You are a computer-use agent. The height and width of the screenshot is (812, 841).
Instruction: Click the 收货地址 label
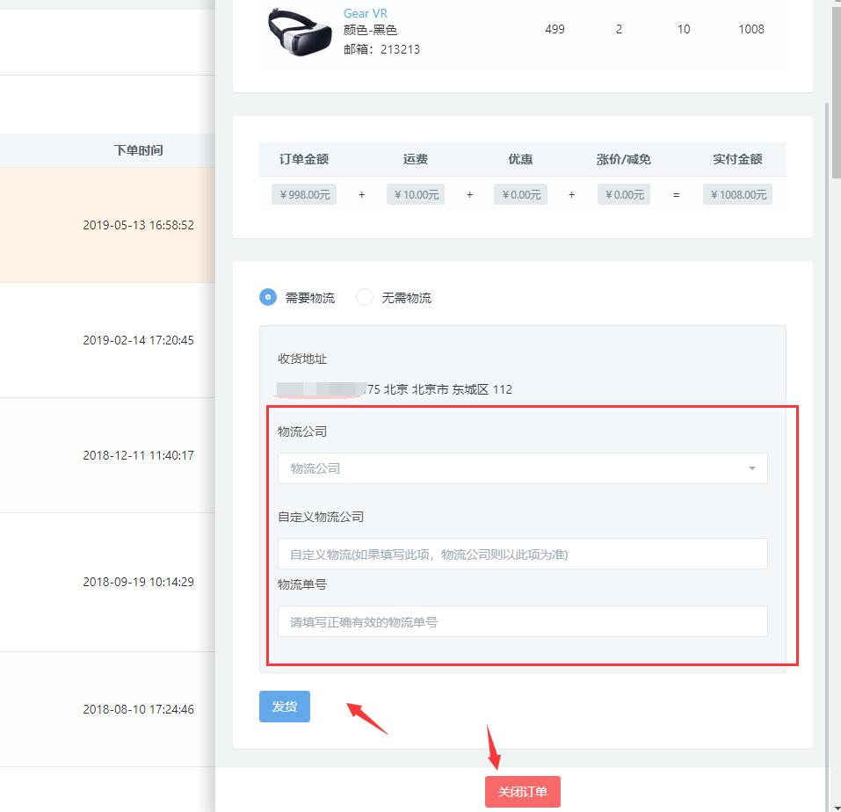click(302, 359)
